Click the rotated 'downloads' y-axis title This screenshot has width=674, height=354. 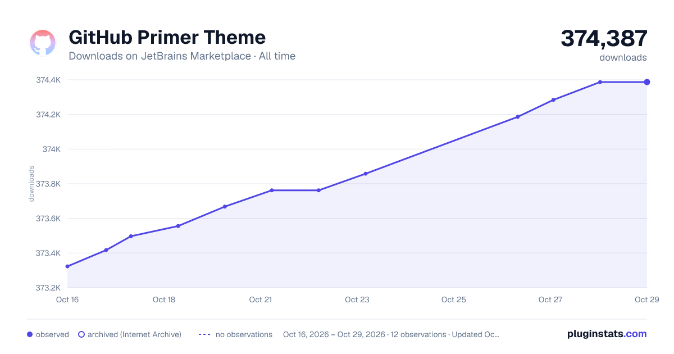(x=31, y=184)
